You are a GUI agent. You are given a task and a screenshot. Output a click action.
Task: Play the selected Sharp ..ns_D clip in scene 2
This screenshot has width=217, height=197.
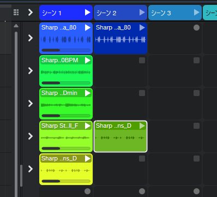(x=142, y=126)
